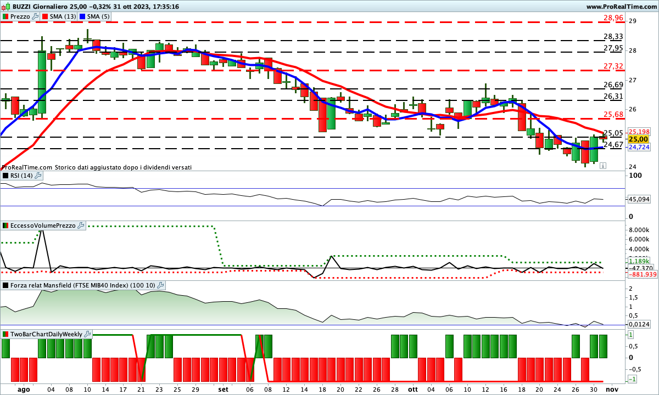Image resolution: width=659 pixels, height=395 pixels.
Task: Open the RSI (14) settings wrench
Action: [x=38, y=176]
